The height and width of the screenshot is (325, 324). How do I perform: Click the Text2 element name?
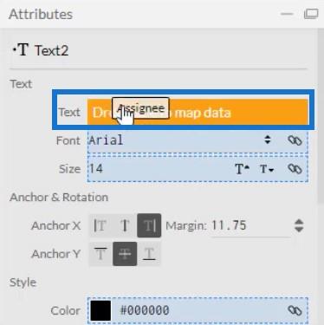52,50
